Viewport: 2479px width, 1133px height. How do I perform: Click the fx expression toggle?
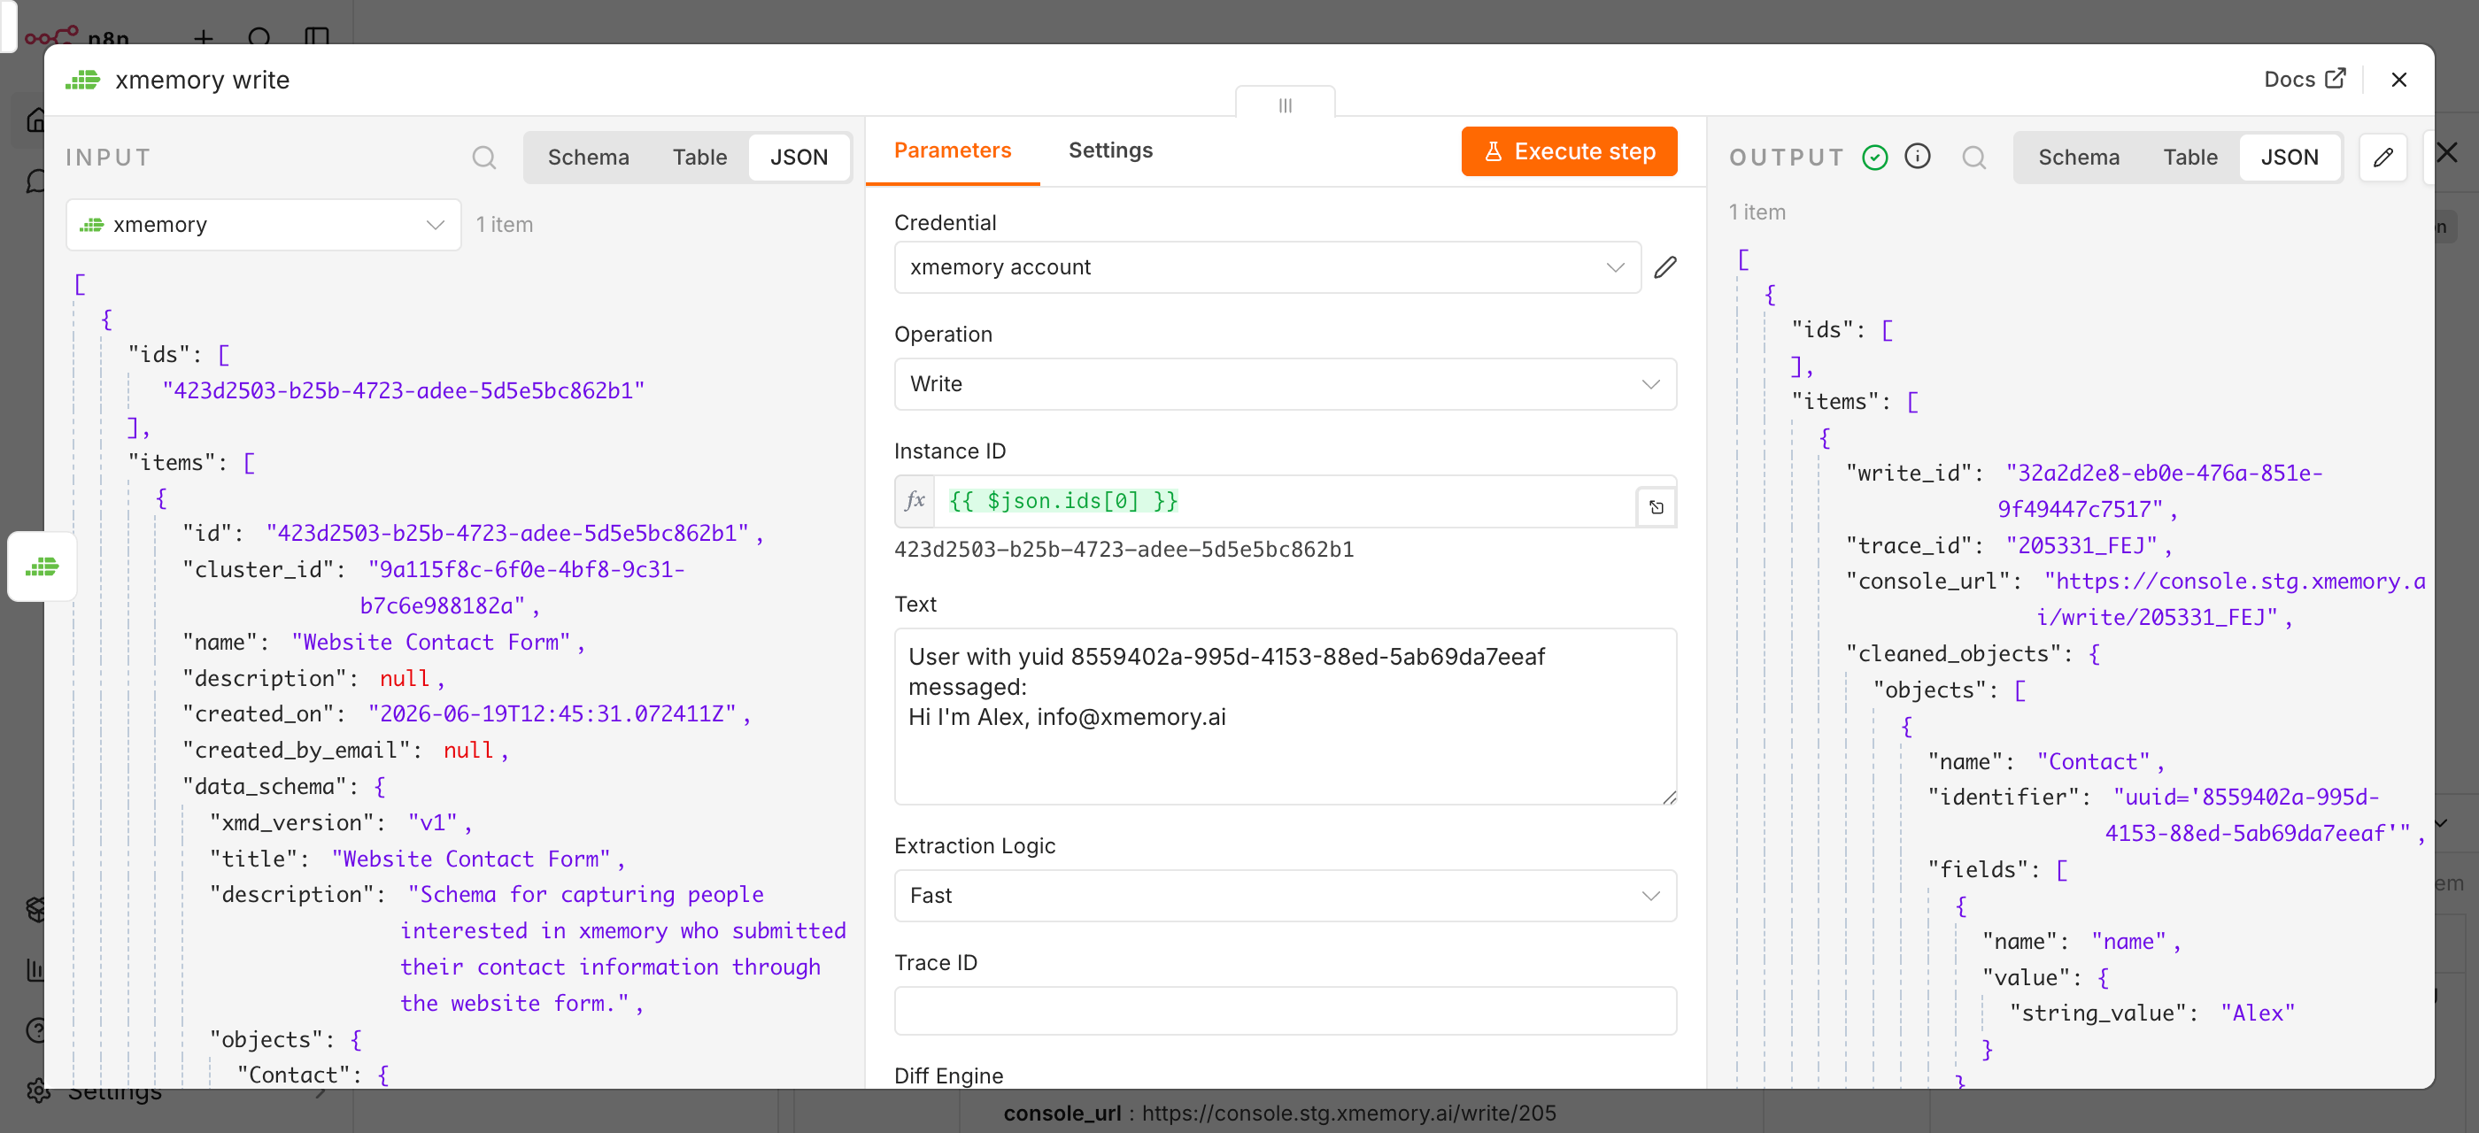[x=915, y=501]
